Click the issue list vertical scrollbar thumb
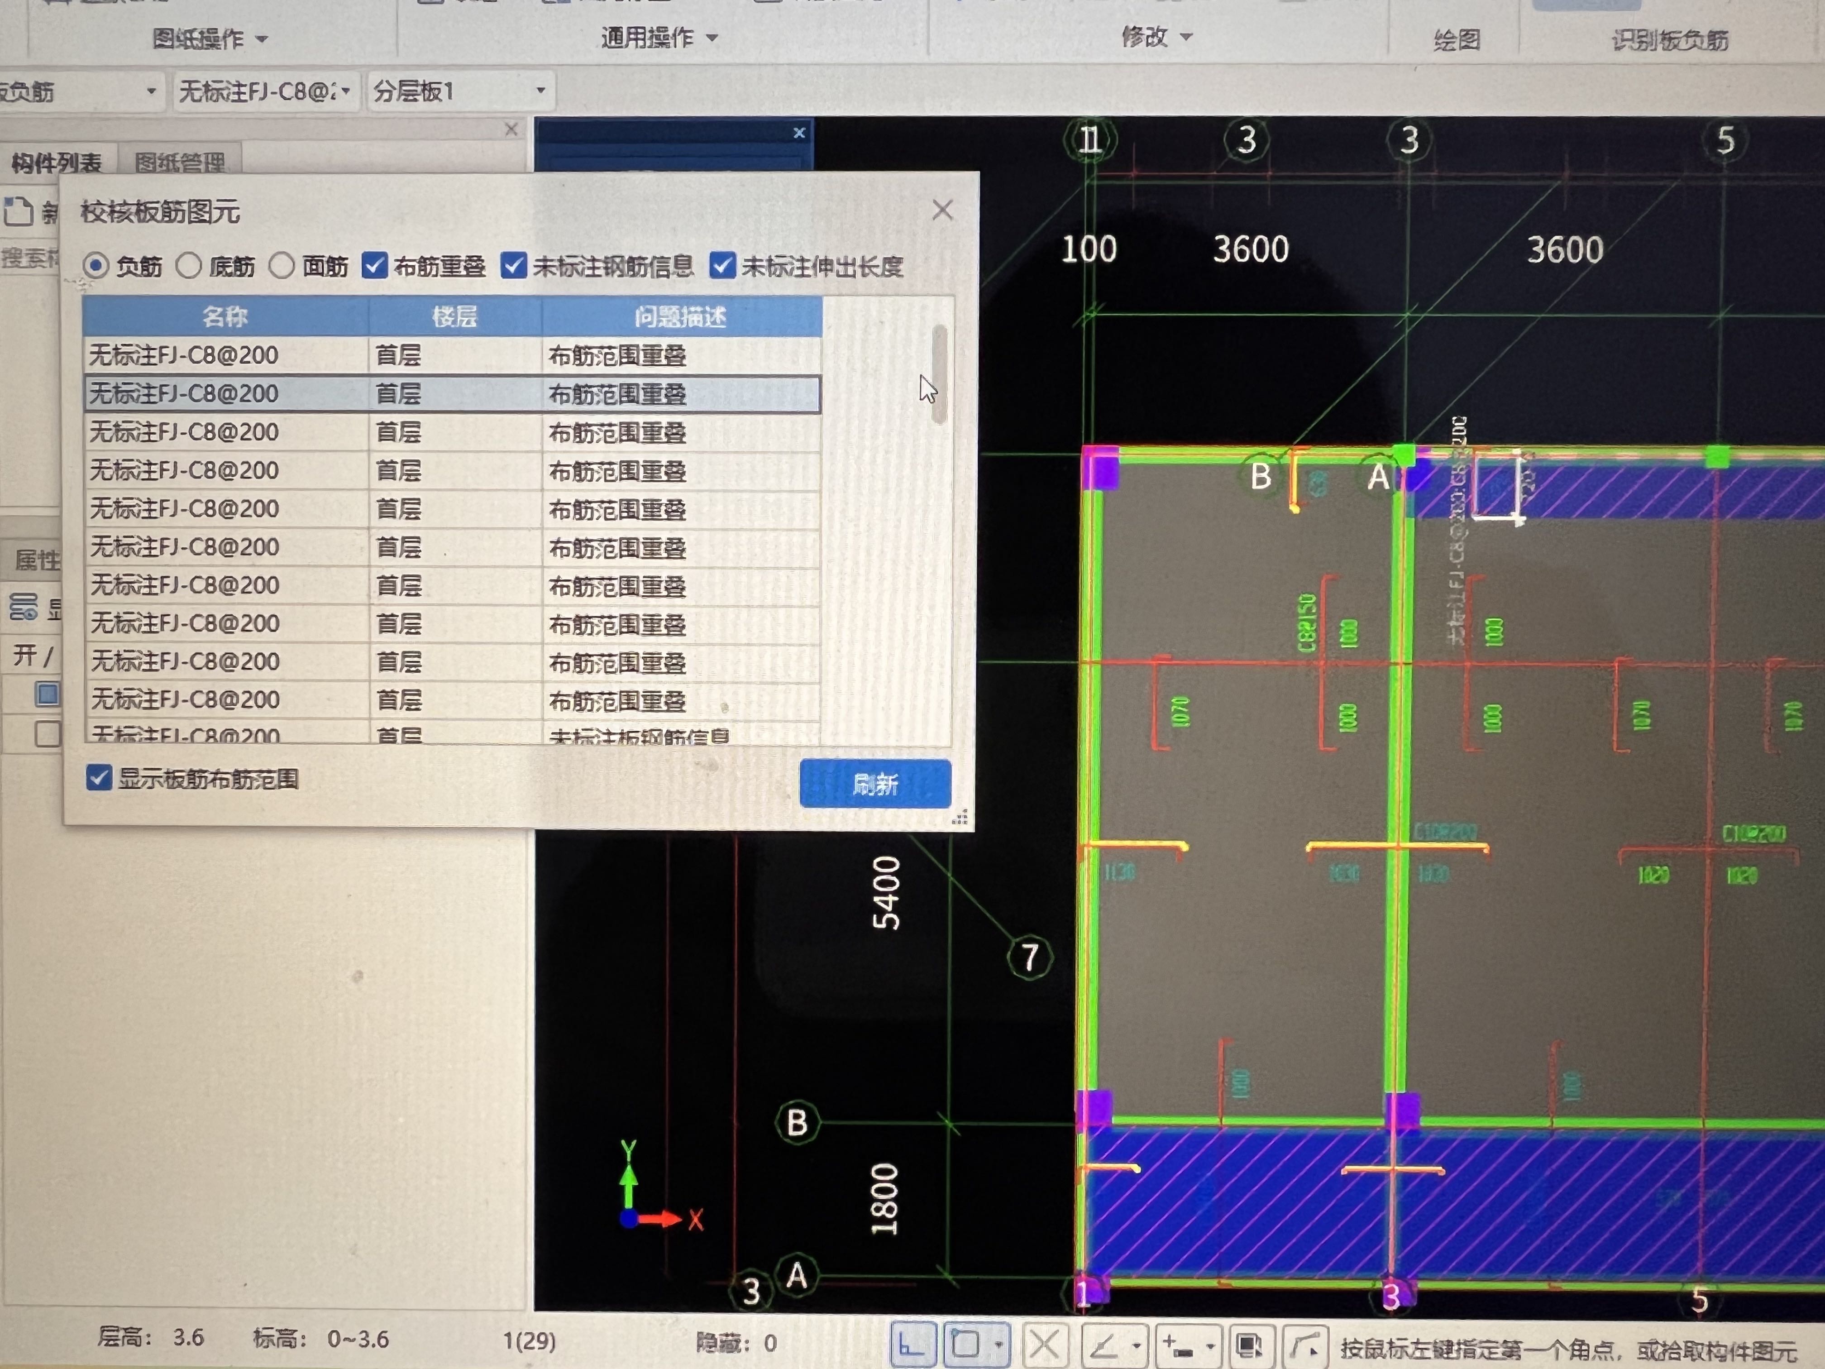Image resolution: width=1825 pixels, height=1369 pixels. [x=939, y=375]
